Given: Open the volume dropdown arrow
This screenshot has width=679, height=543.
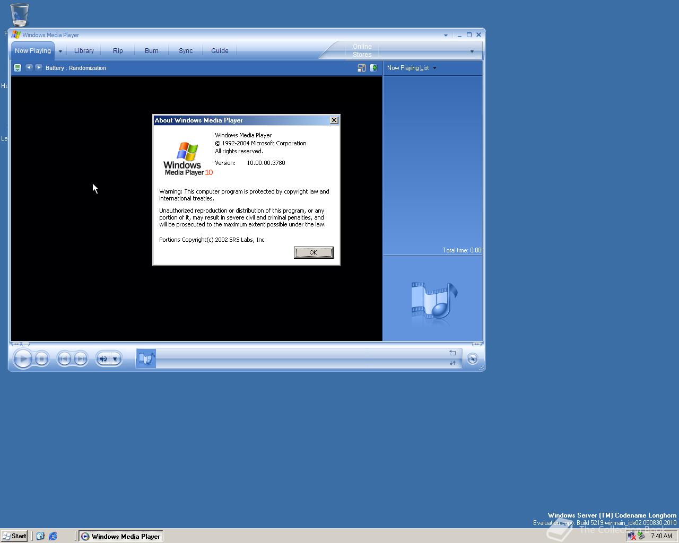Looking at the screenshot, I should (x=115, y=359).
